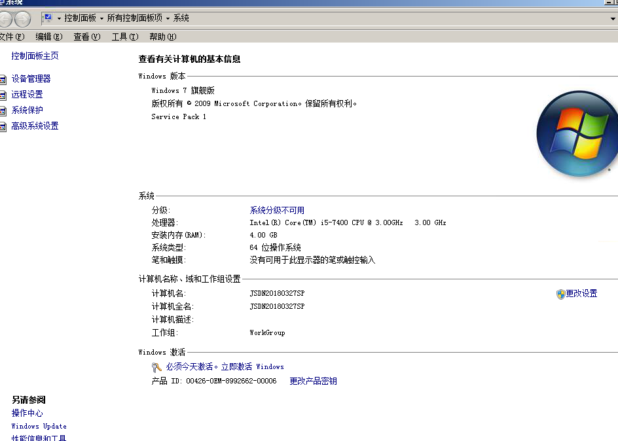
Task: Open 设备管理器 link
Action: (31, 79)
